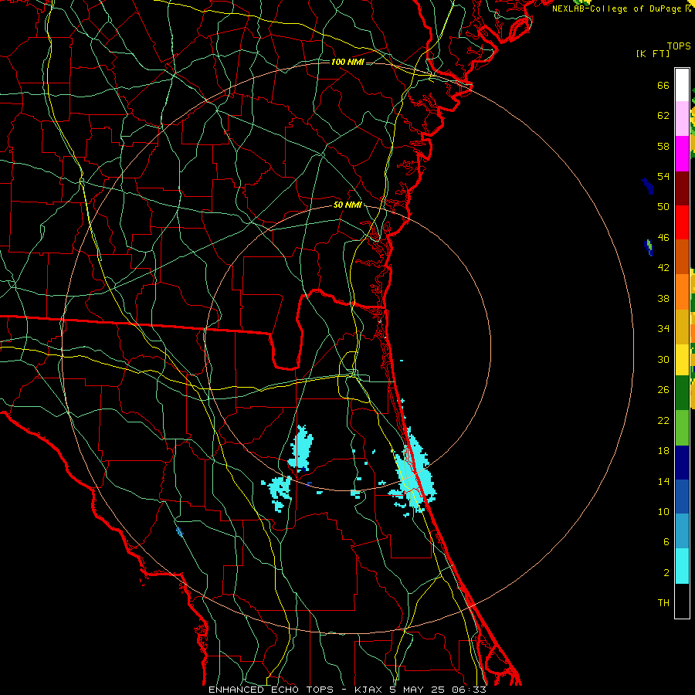Click the "18" legend value
Image resolution: width=695 pixels, height=695 pixels.
click(x=663, y=451)
